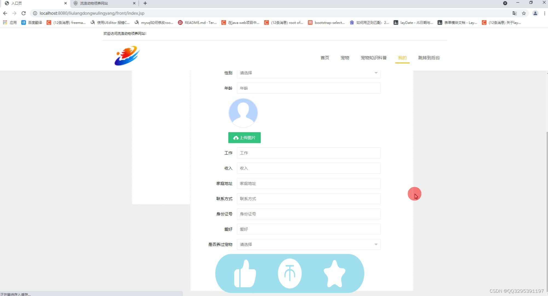Click the browser forward arrow
Viewport: 548px width, 296px height.
tap(14, 13)
